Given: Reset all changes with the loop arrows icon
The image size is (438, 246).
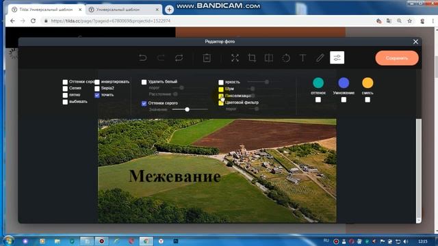Looking at the screenshot, I should click(x=179, y=57).
